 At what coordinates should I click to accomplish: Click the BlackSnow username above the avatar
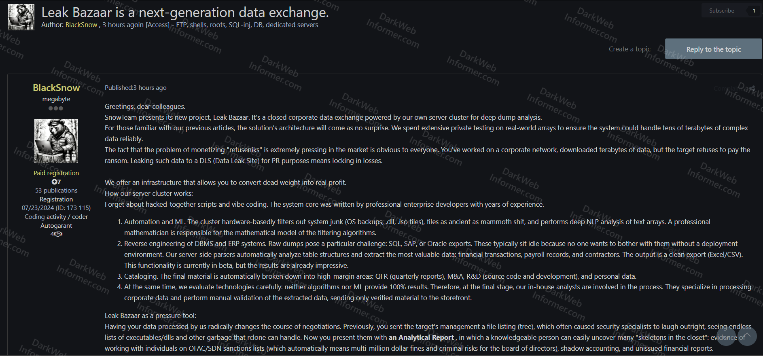pyautogui.click(x=56, y=87)
